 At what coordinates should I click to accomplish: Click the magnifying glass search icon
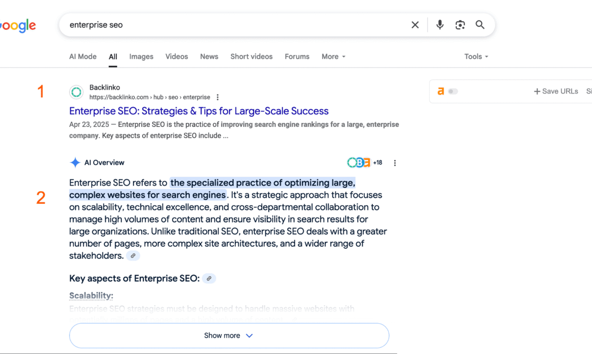click(480, 25)
